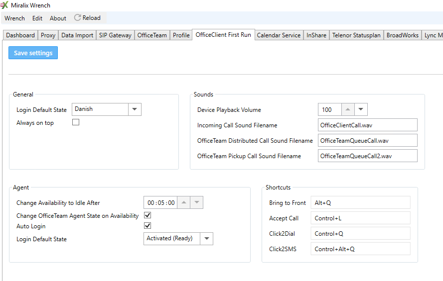The height and width of the screenshot is (281, 443).
Task: Uncheck the Auto Login checkbox
Action: (x=148, y=226)
